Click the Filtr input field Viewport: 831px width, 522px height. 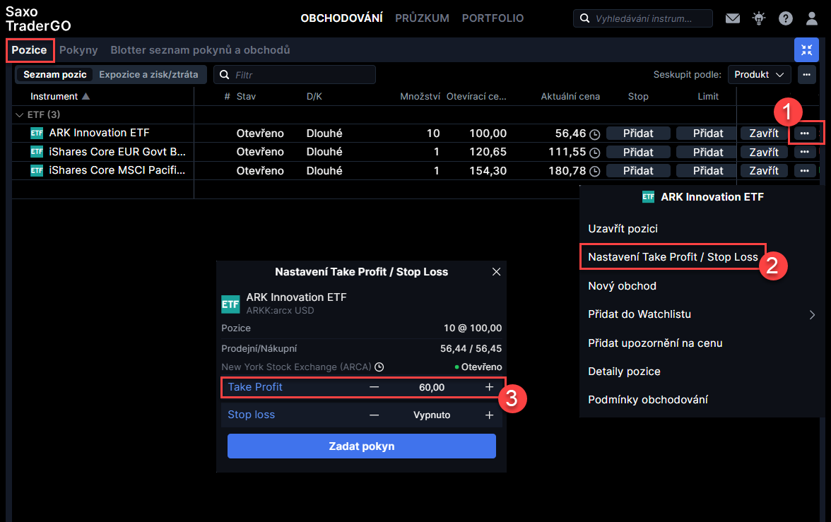click(x=295, y=75)
